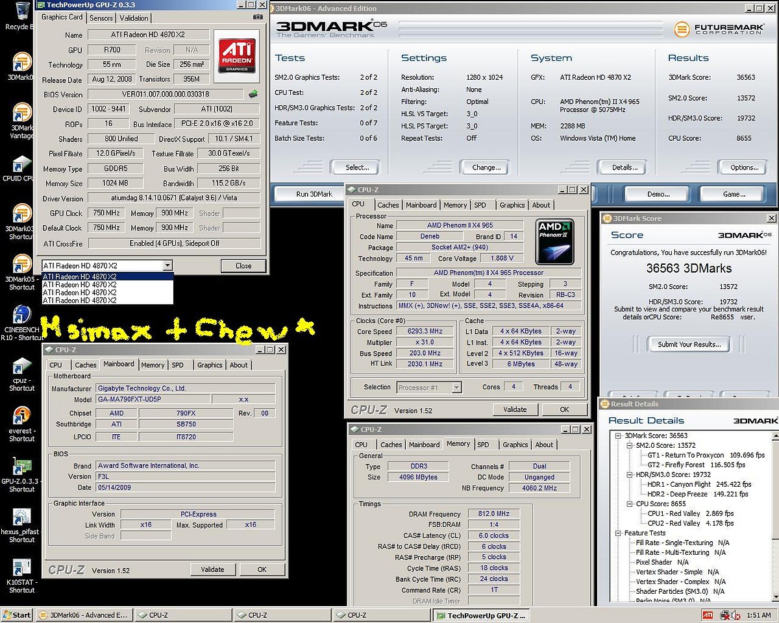The width and height of the screenshot is (779, 623).
Task: Open Graphics tab in CPU-Z processor window
Action: click(x=512, y=205)
